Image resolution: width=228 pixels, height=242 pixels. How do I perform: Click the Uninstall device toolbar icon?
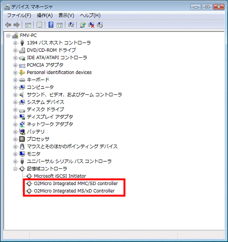pos(100,25)
